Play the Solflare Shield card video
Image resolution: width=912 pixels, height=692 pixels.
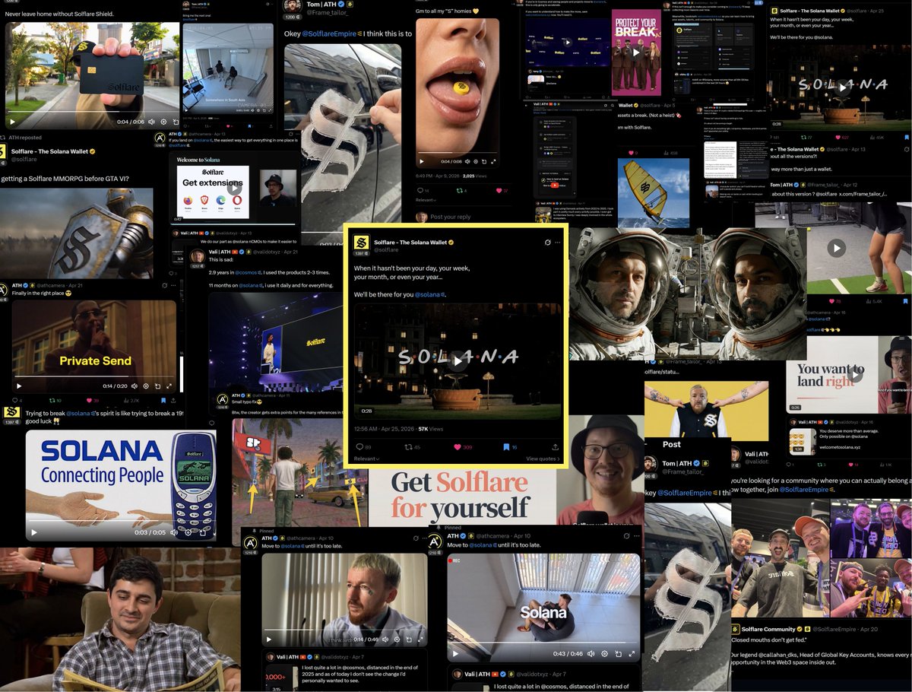coord(12,122)
